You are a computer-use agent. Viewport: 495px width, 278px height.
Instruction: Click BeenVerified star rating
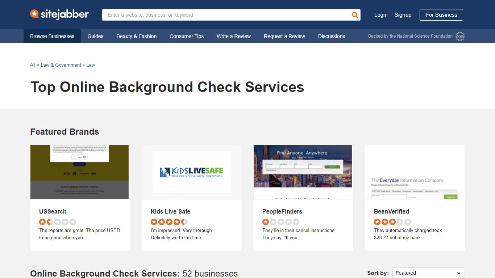392,222
